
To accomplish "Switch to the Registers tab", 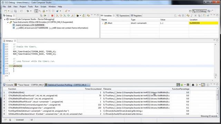I will tap(136, 15).
